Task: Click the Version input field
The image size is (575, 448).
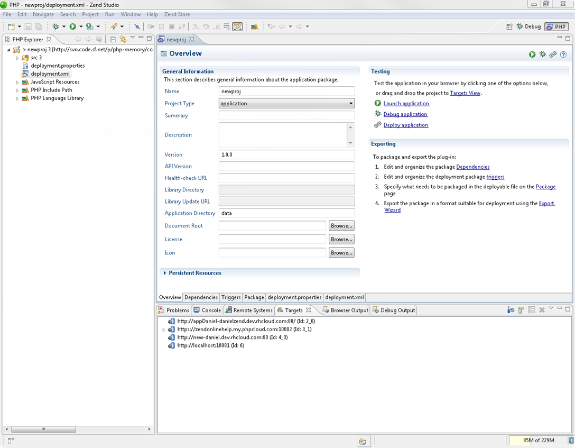Action: pyautogui.click(x=287, y=154)
